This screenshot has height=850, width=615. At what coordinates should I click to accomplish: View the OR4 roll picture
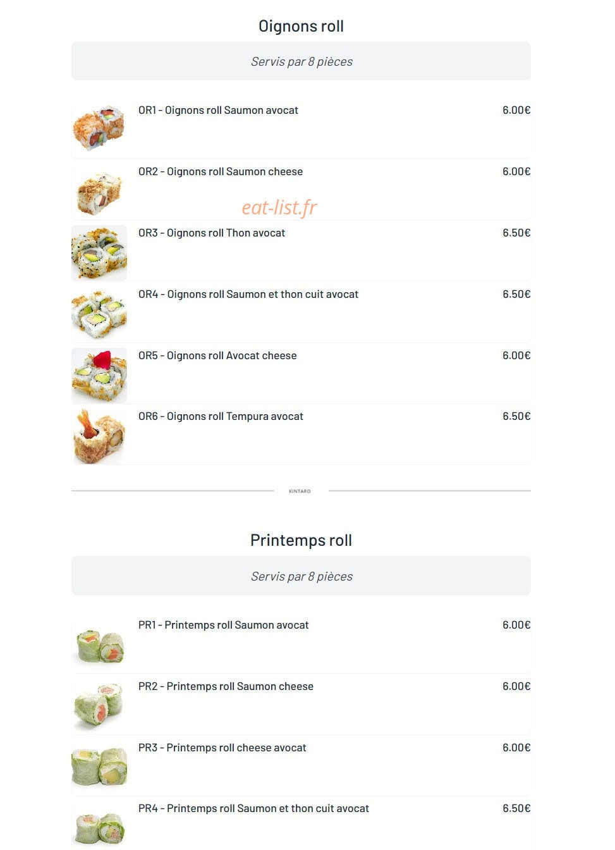(x=99, y=314)
